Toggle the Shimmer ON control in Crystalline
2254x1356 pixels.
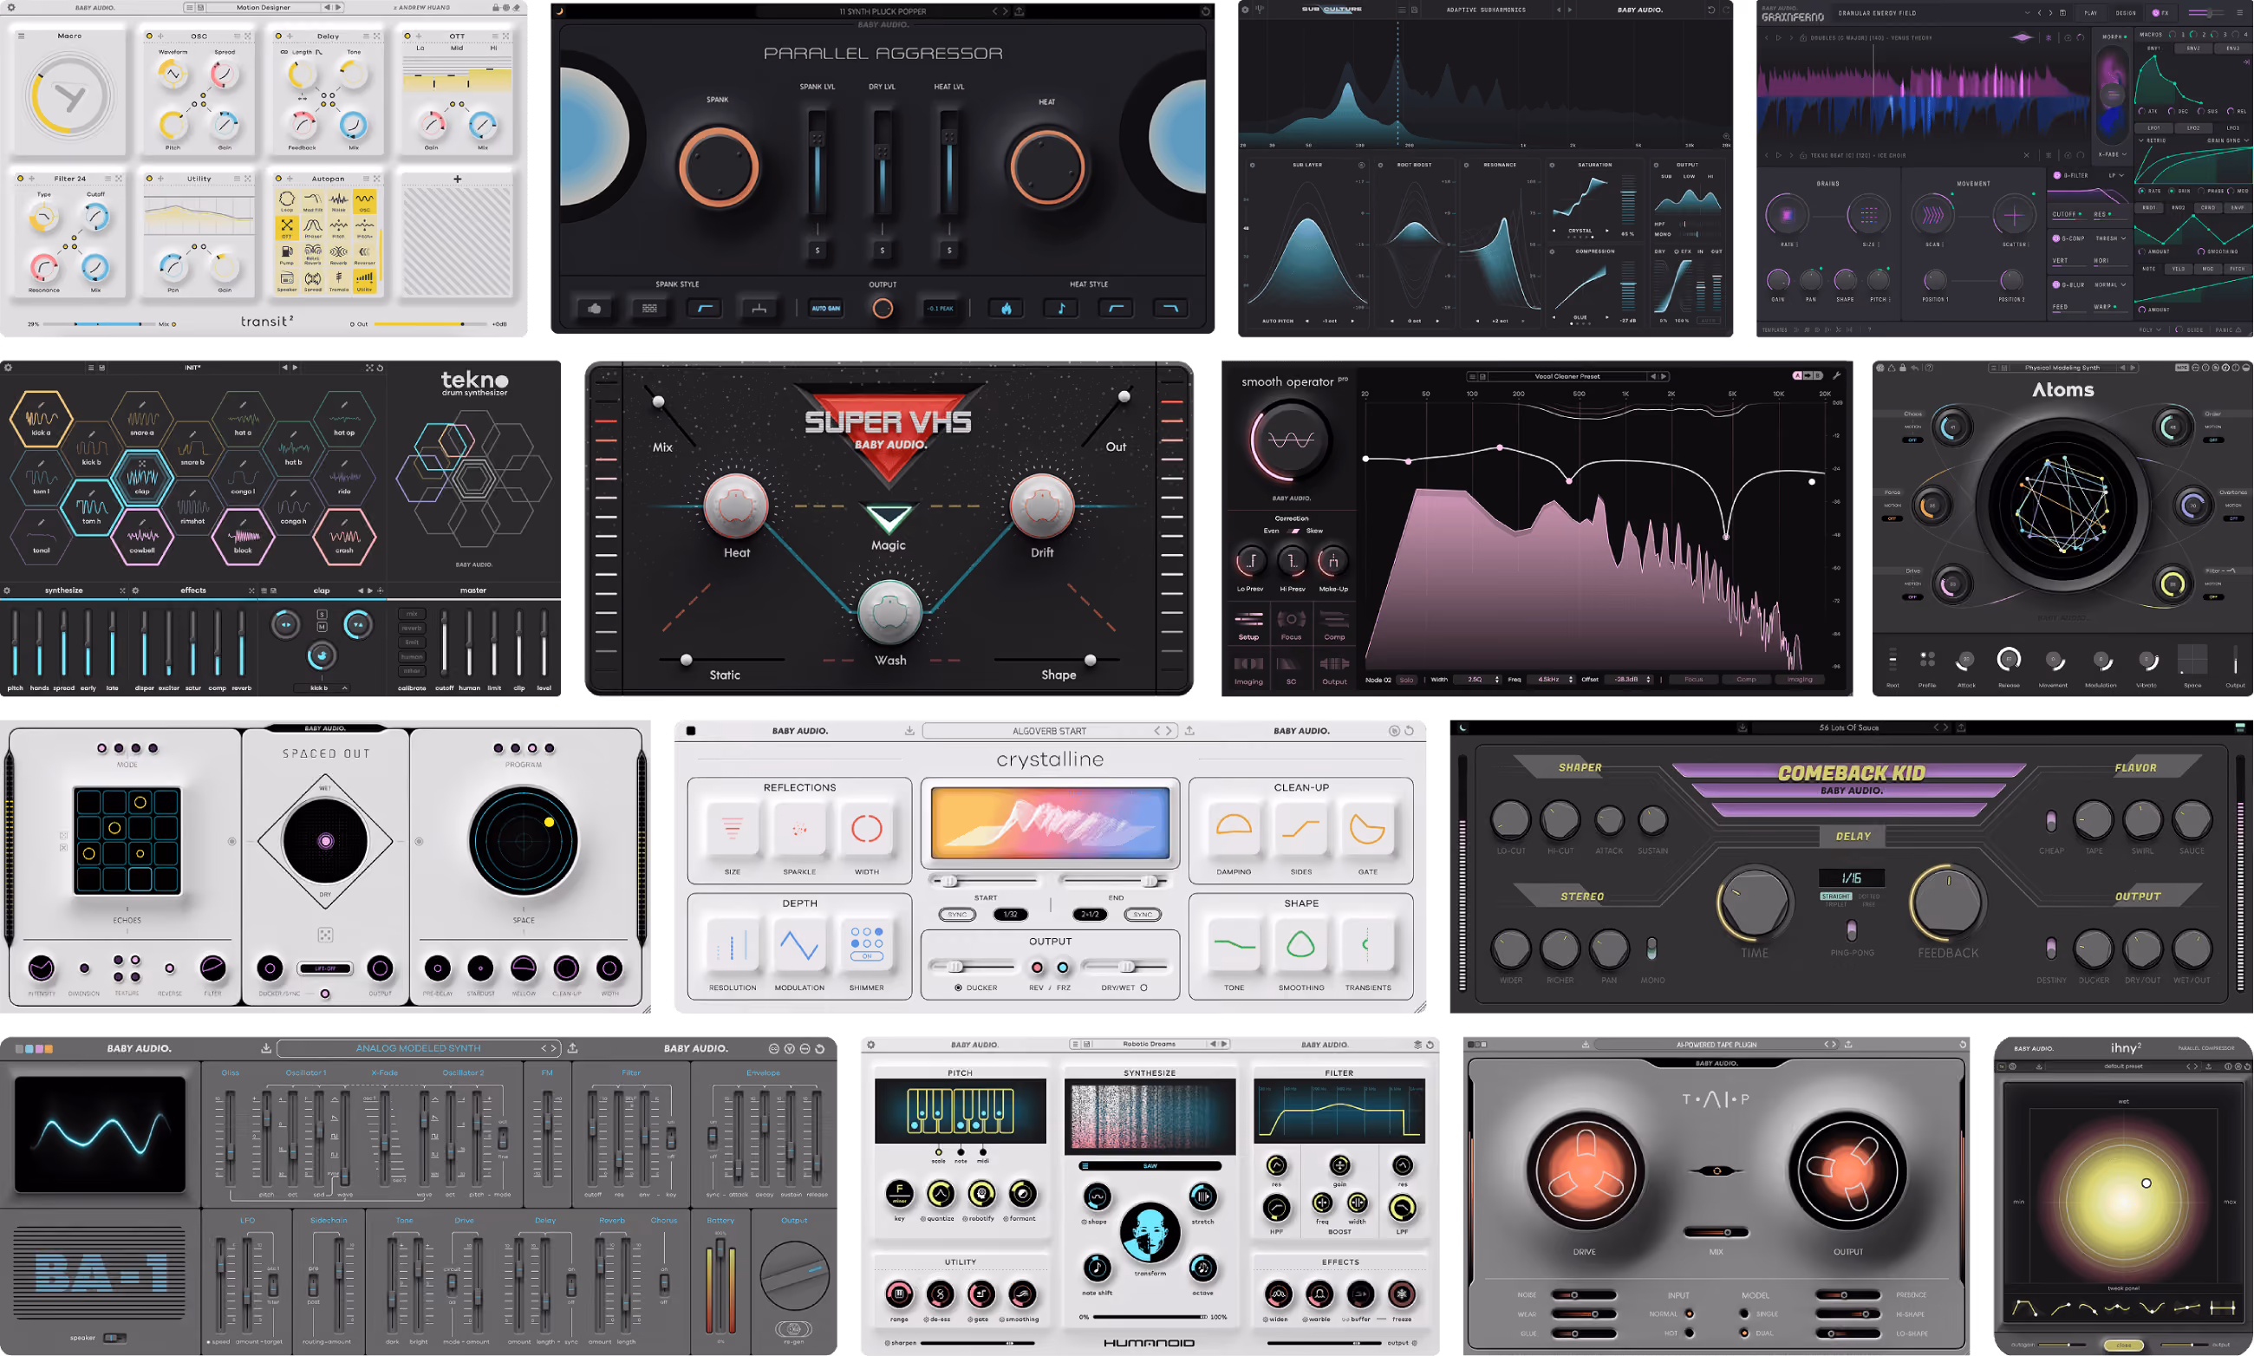(x=866, y=955)
